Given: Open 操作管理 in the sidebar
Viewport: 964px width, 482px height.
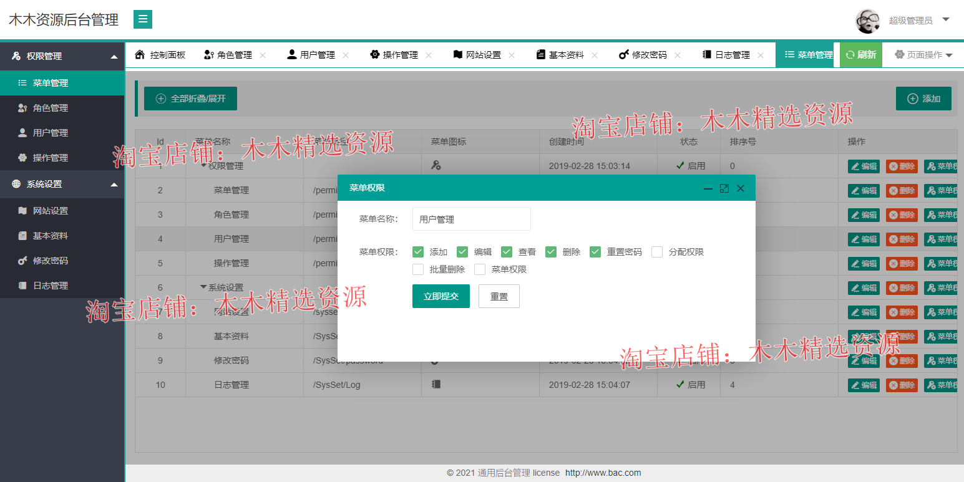Looking at the screenshot, I should [x=62, y=158].
